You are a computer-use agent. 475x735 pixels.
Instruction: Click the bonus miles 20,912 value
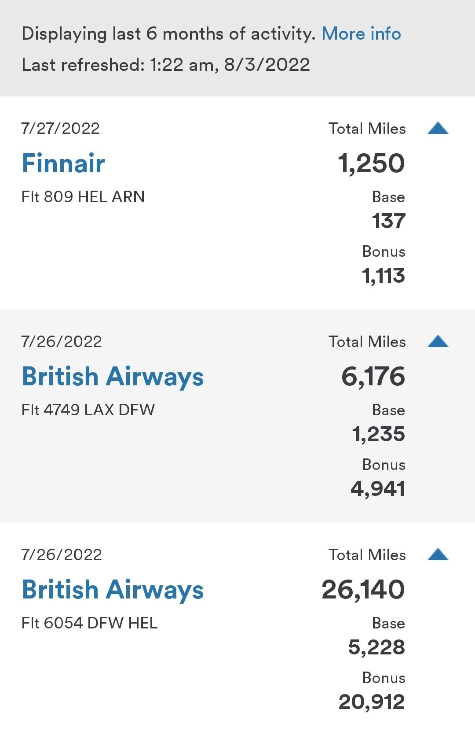tap(372, 702)
